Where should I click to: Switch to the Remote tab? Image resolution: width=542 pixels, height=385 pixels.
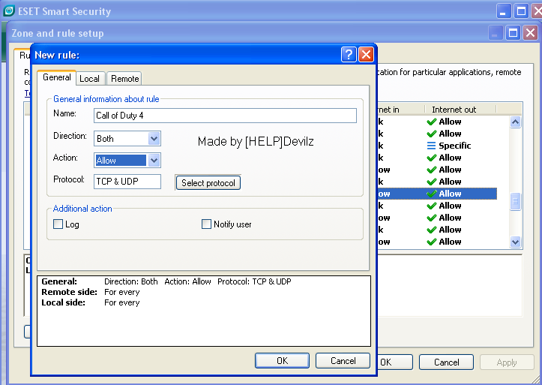pos(124,79)
